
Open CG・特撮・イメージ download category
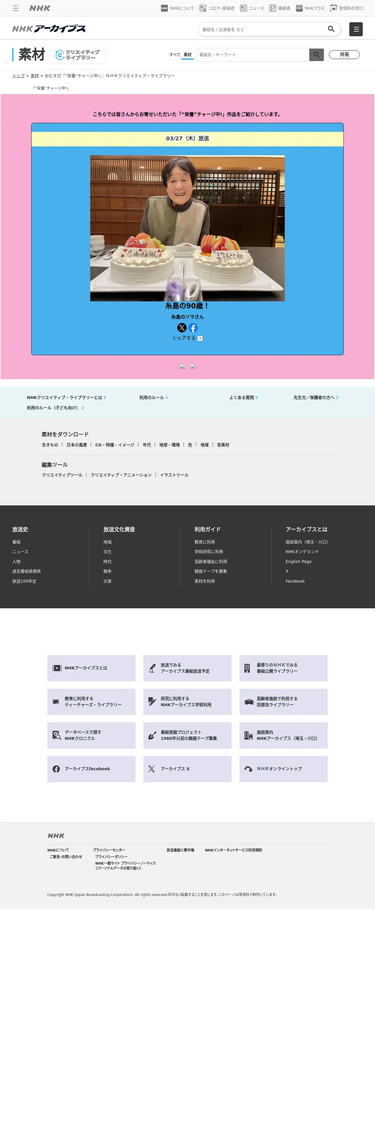115,445
